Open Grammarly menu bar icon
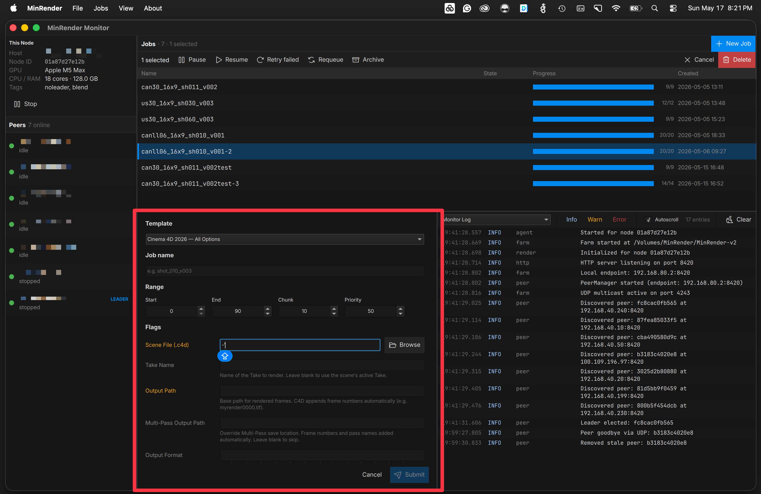This screenshot has height=494, width=761. tap(467, 8)
